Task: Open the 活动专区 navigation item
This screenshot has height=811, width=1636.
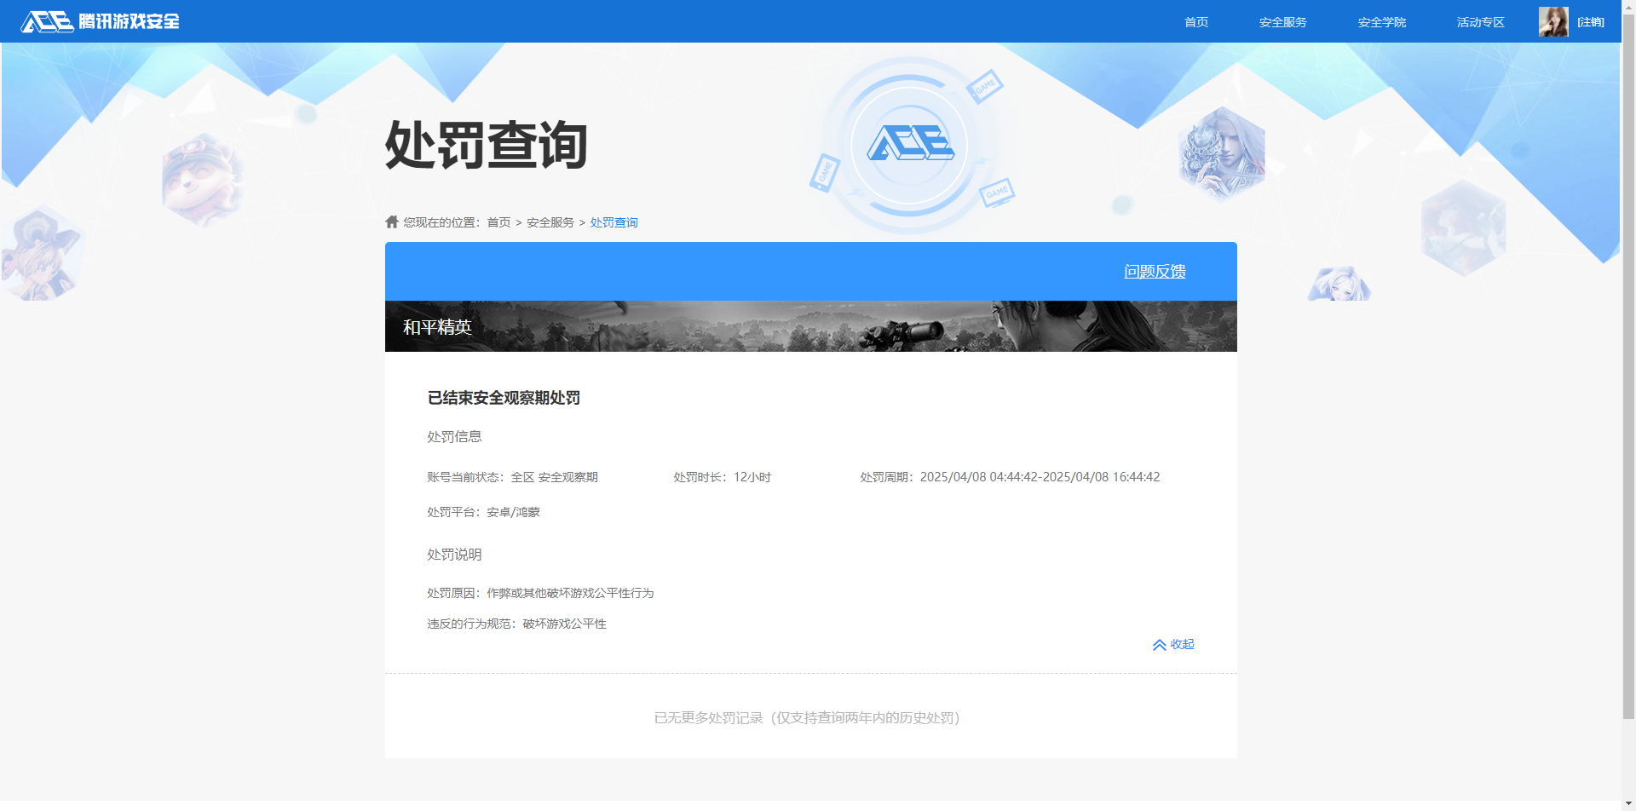Action: [1480, 22]
